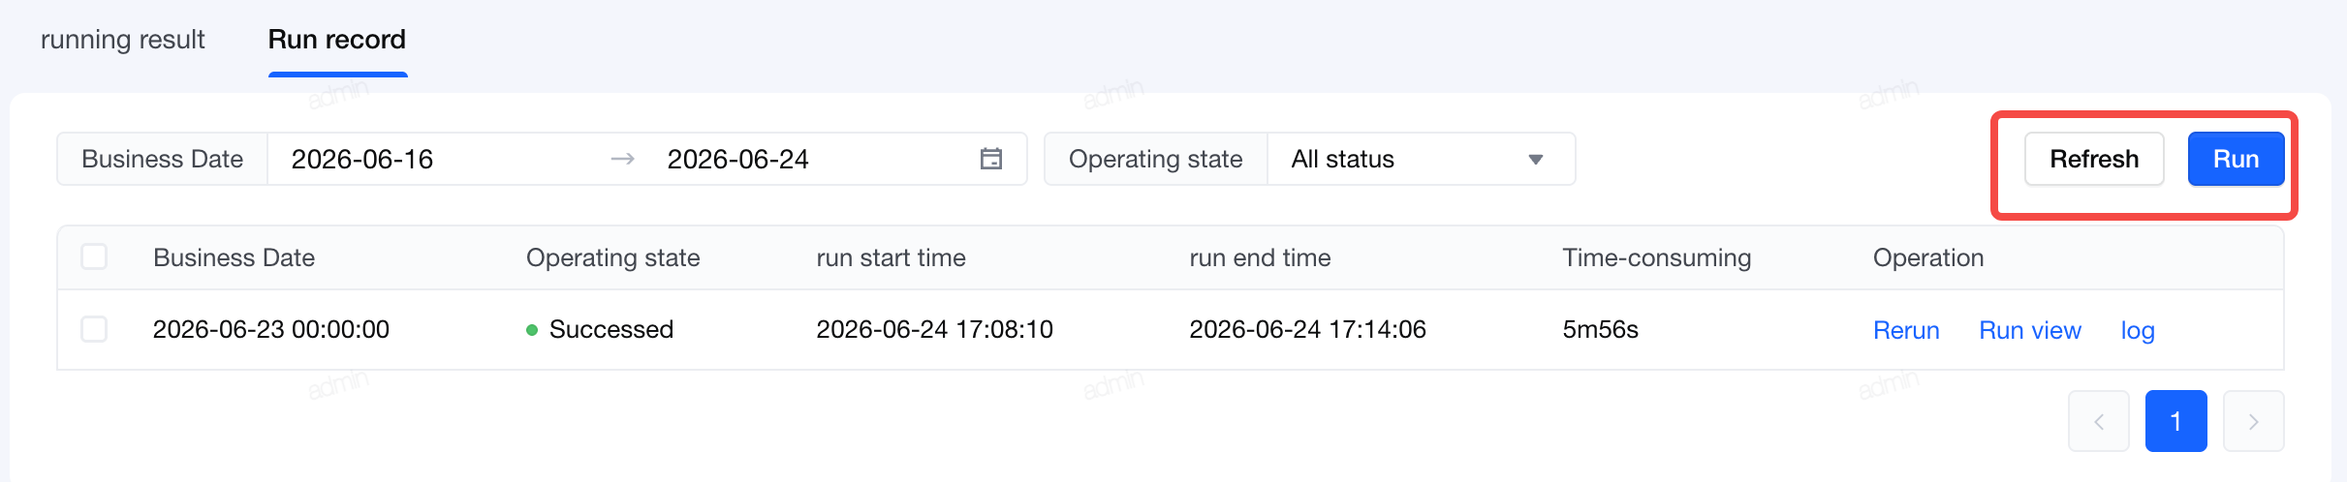Toggle the select-all checkbox in table header
Viewport: 2347px width, 482px height.
(x=94, y=256)
